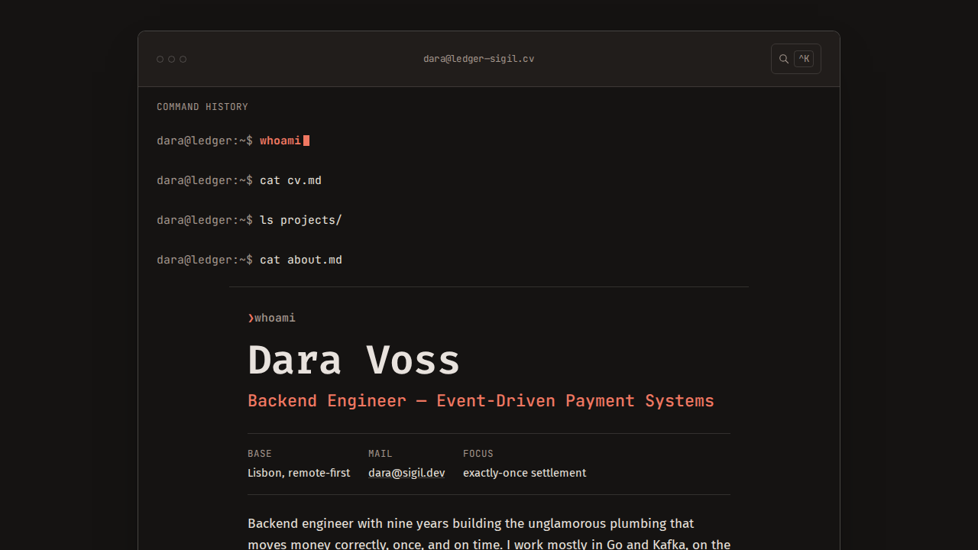Click the MAIL field label

point(381,454)
